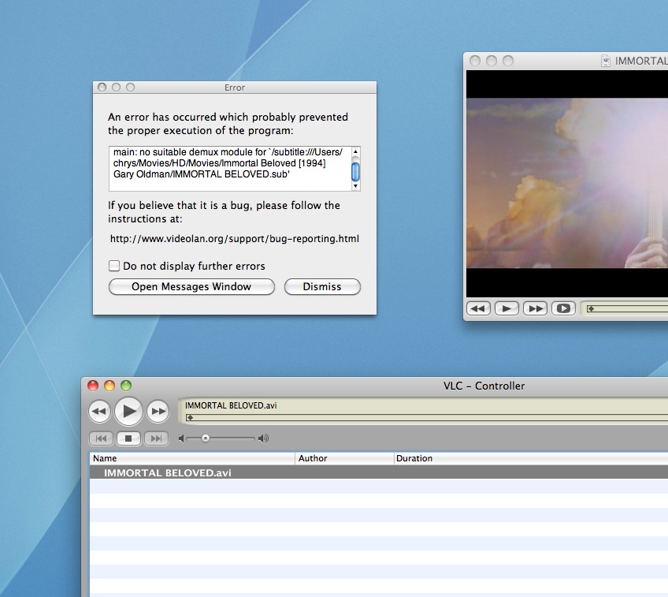Check Do not display further errors

click(x=114, y=266)
